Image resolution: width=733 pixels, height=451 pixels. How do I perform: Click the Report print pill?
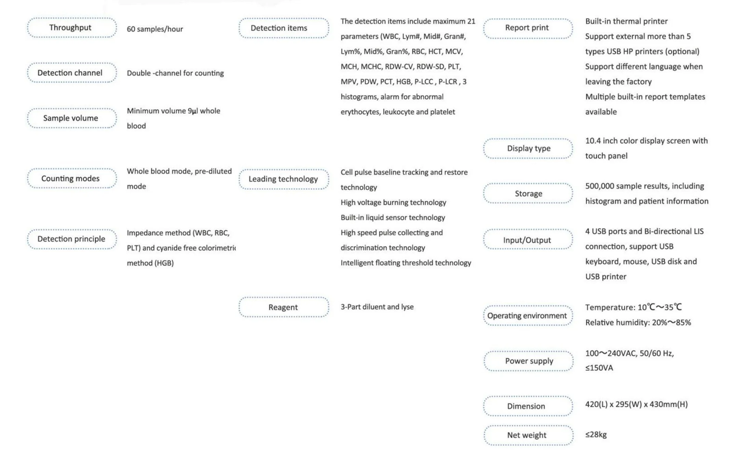(528, 28)
